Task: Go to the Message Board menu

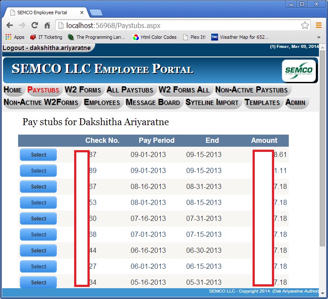Action: click(x=153, y=102)
